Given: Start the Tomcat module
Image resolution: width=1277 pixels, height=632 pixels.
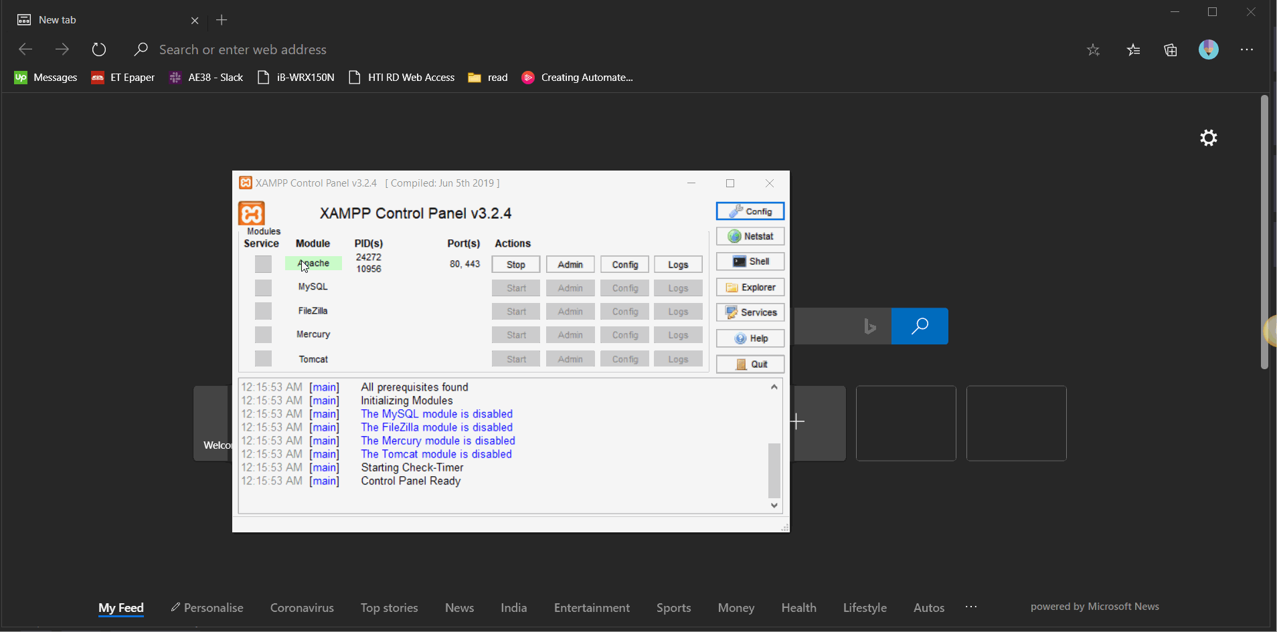Looking at the screenshot, I should click(516, 359).
